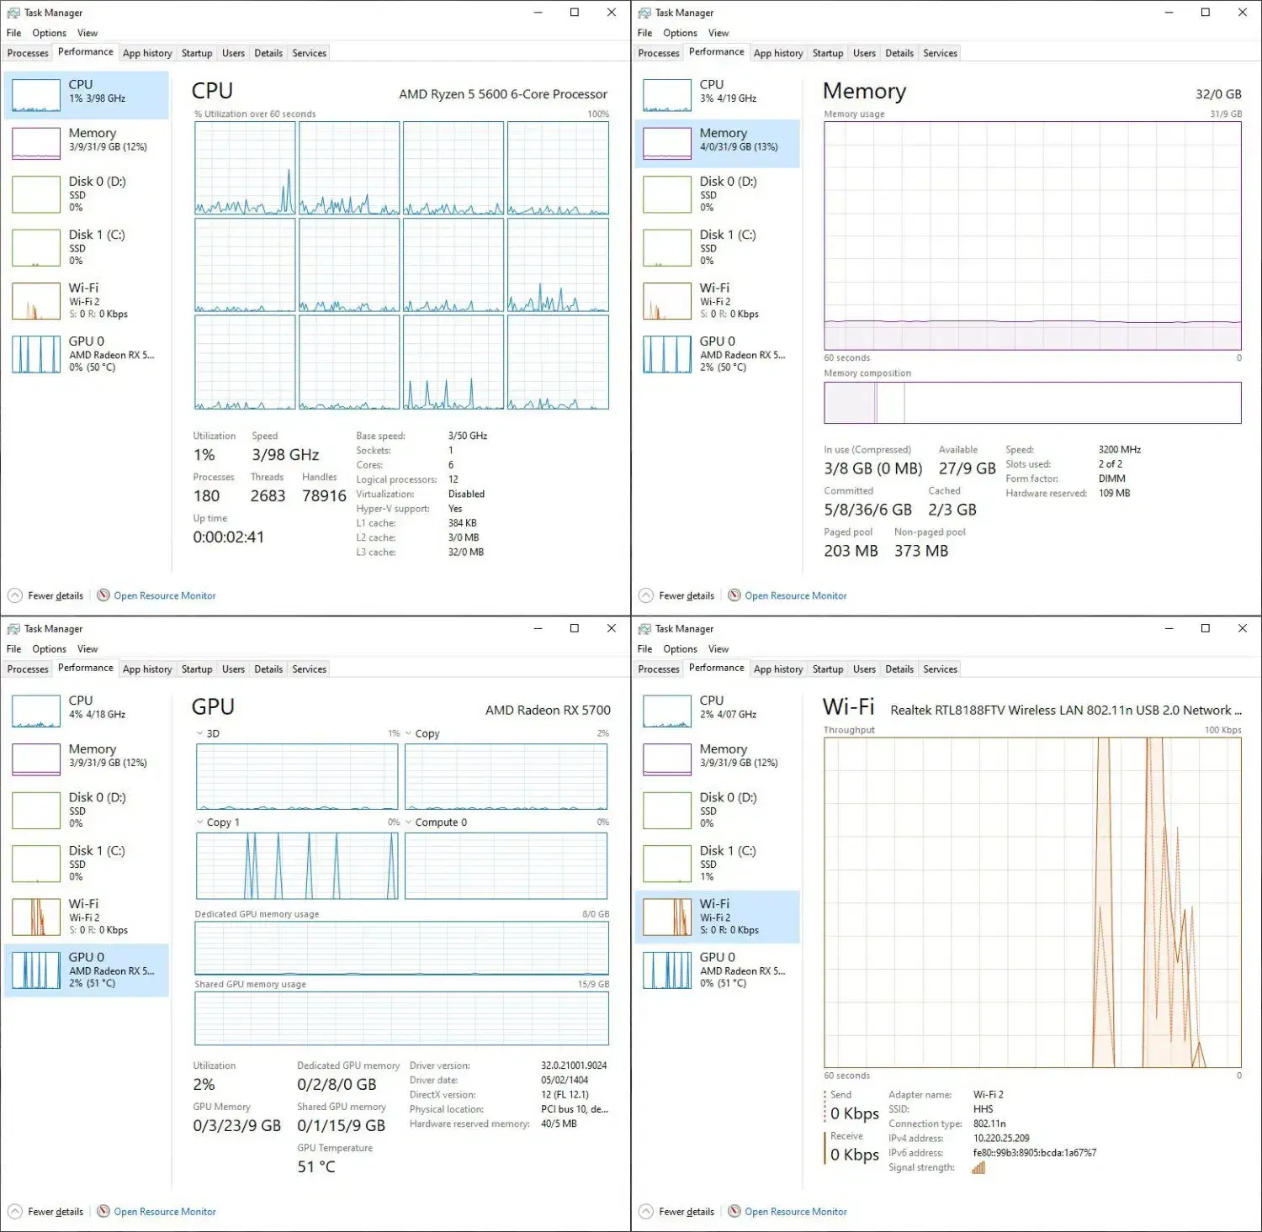This screenshot has width=1262, height=1232.
Task: Click Open Resource Monitor link in GPU window
Action: pyautogui.click(x=165, y=1212)
